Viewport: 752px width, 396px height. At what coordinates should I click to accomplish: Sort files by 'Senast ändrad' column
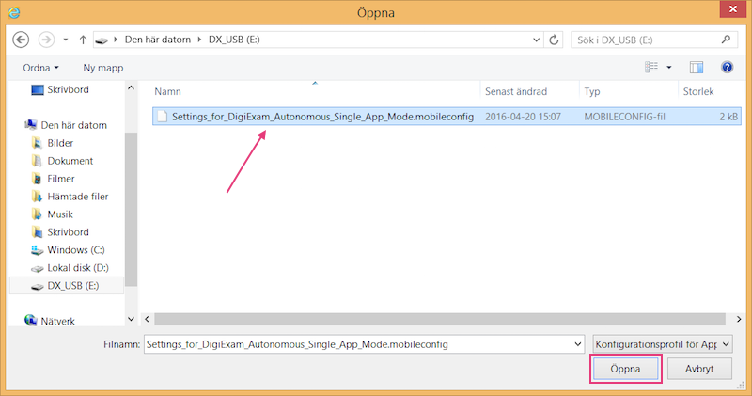point(516,91)
